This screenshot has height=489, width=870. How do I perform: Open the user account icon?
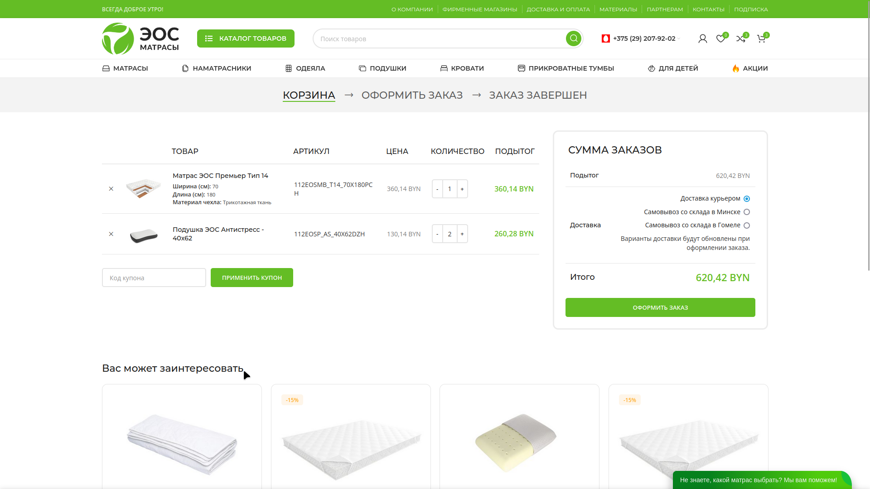(x=702, y=39)
